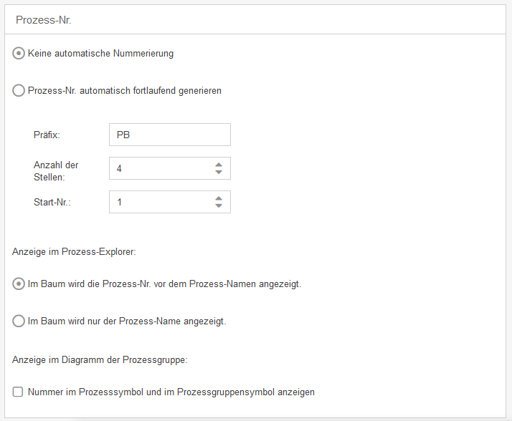Screen dimensions: 512x421
Task: Increase 'Anzahl der Stellen' with the up arrow
Action: pyautogui.click(x=219, y=165)
